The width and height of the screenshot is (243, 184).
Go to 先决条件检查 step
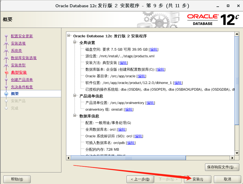22,87
